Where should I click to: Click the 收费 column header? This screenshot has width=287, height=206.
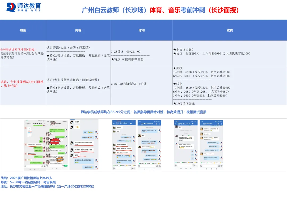230,30
